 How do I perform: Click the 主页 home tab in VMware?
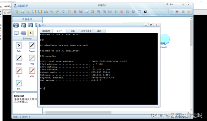[x=7, y=13]
